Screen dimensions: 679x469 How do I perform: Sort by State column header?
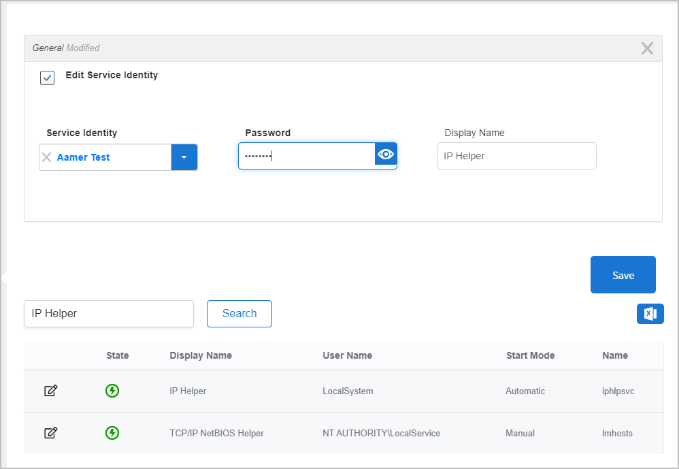117,355
